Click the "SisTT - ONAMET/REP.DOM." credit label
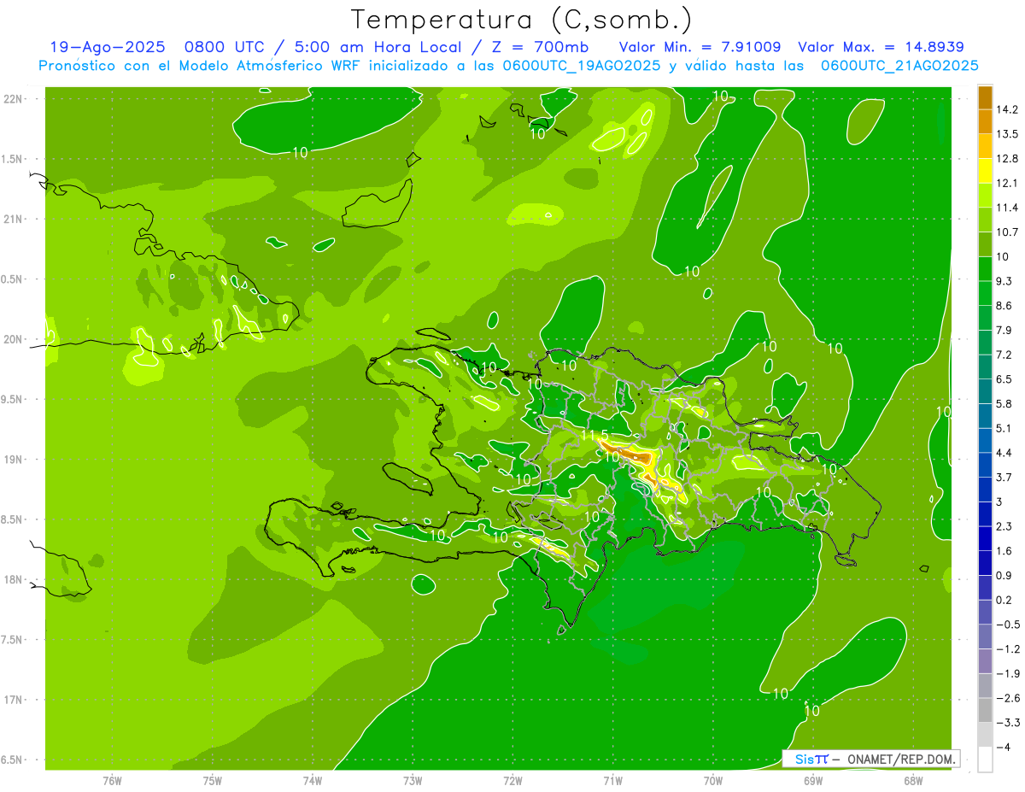1025x792 pixels. 870,759
